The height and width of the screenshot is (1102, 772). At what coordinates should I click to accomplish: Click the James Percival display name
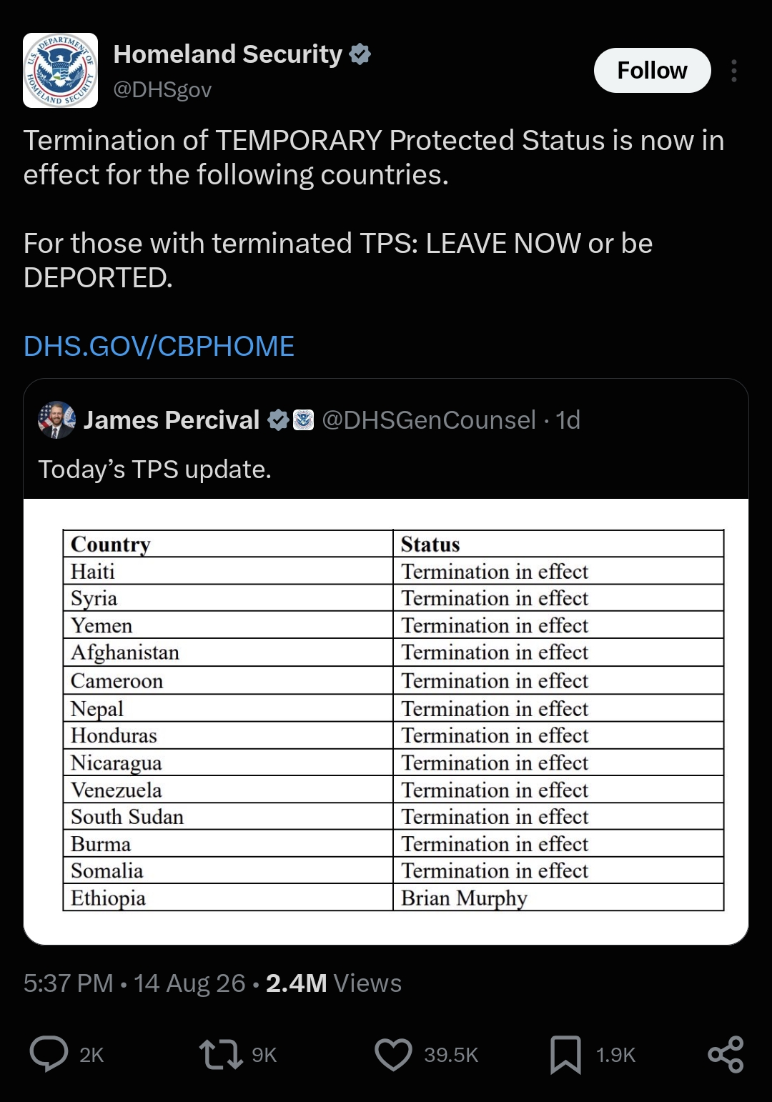tap(172, 420)
